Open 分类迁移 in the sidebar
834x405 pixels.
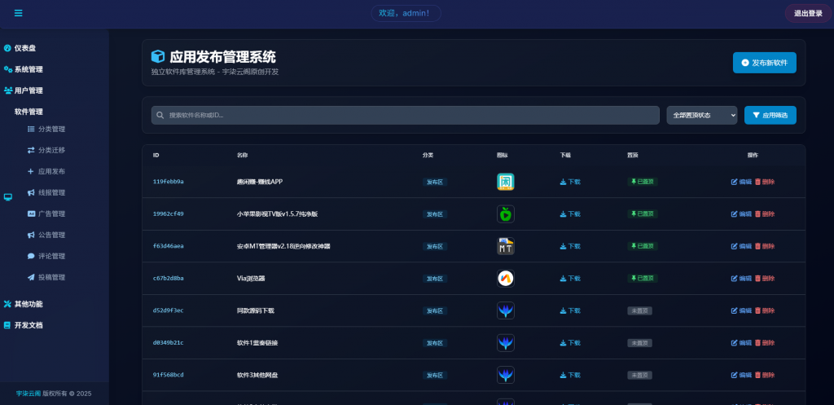coord(52,150)
